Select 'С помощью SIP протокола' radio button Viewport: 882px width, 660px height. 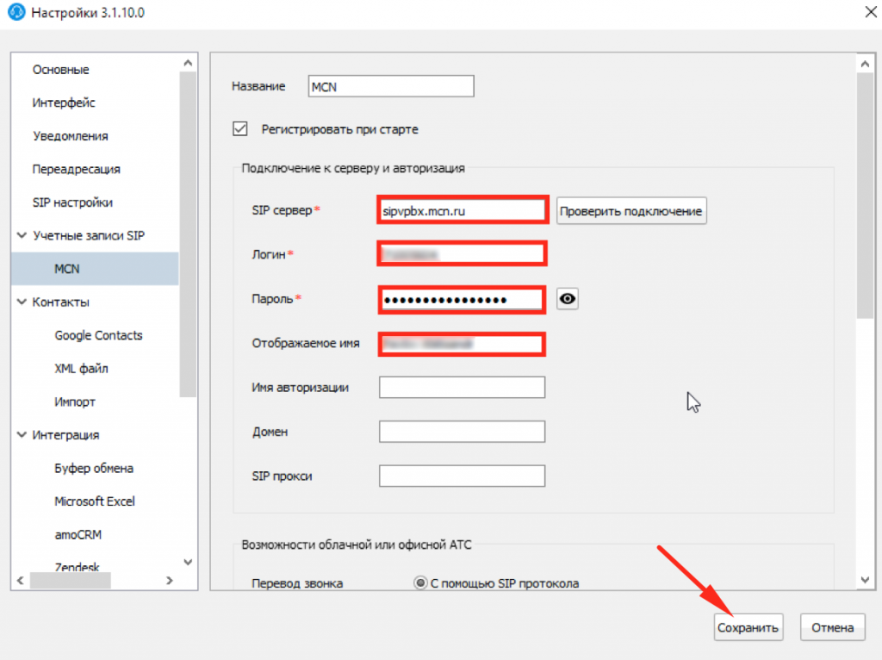click(x=420, y=583)
